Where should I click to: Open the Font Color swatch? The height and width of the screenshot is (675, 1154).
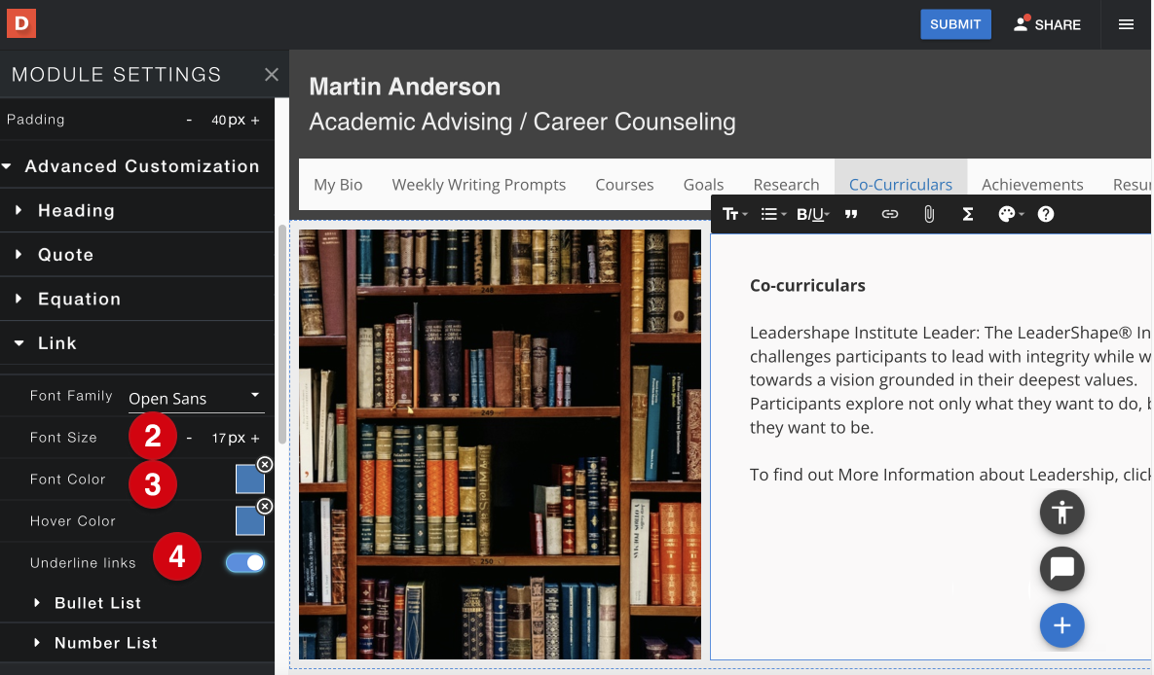(x=250, y=480)
